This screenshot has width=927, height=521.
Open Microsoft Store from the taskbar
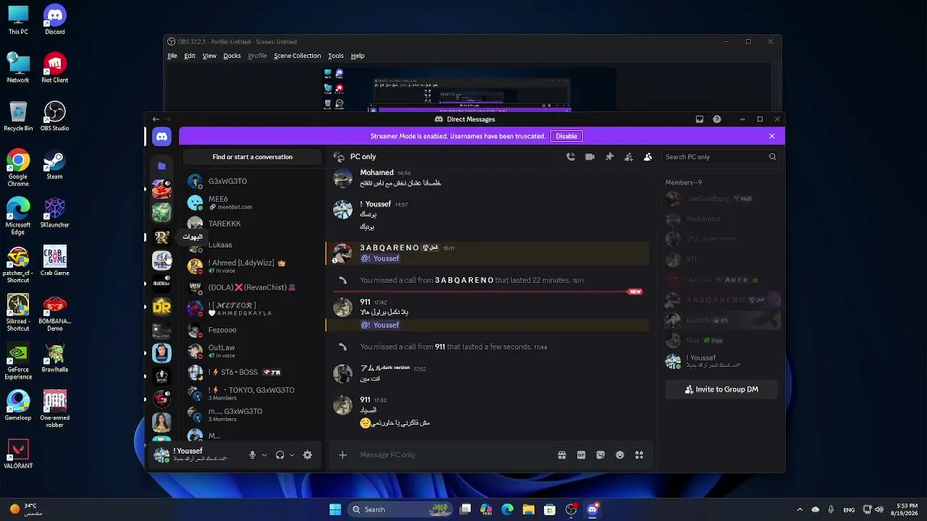coord(550,509)
